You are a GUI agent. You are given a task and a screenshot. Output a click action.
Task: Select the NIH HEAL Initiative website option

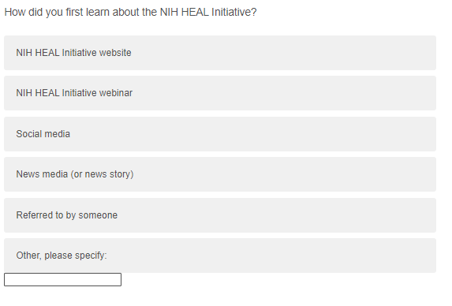click(x=220, y=53)
